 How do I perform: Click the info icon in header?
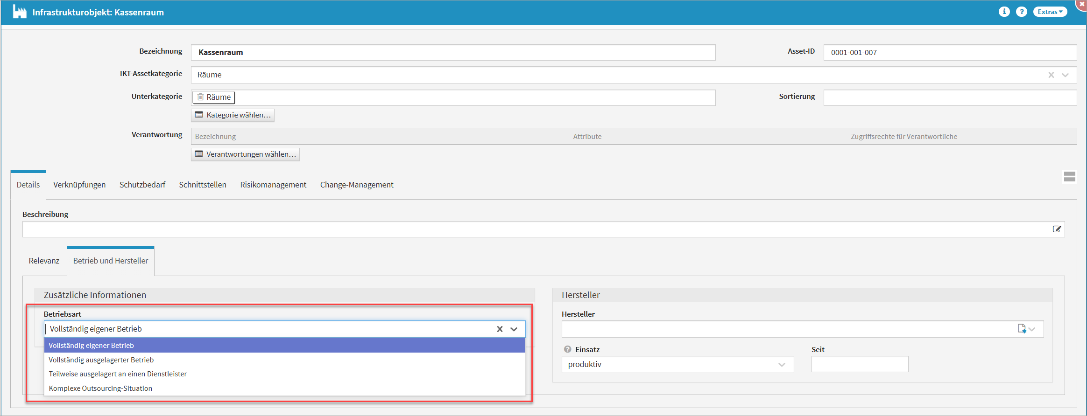click(1004, 12)
